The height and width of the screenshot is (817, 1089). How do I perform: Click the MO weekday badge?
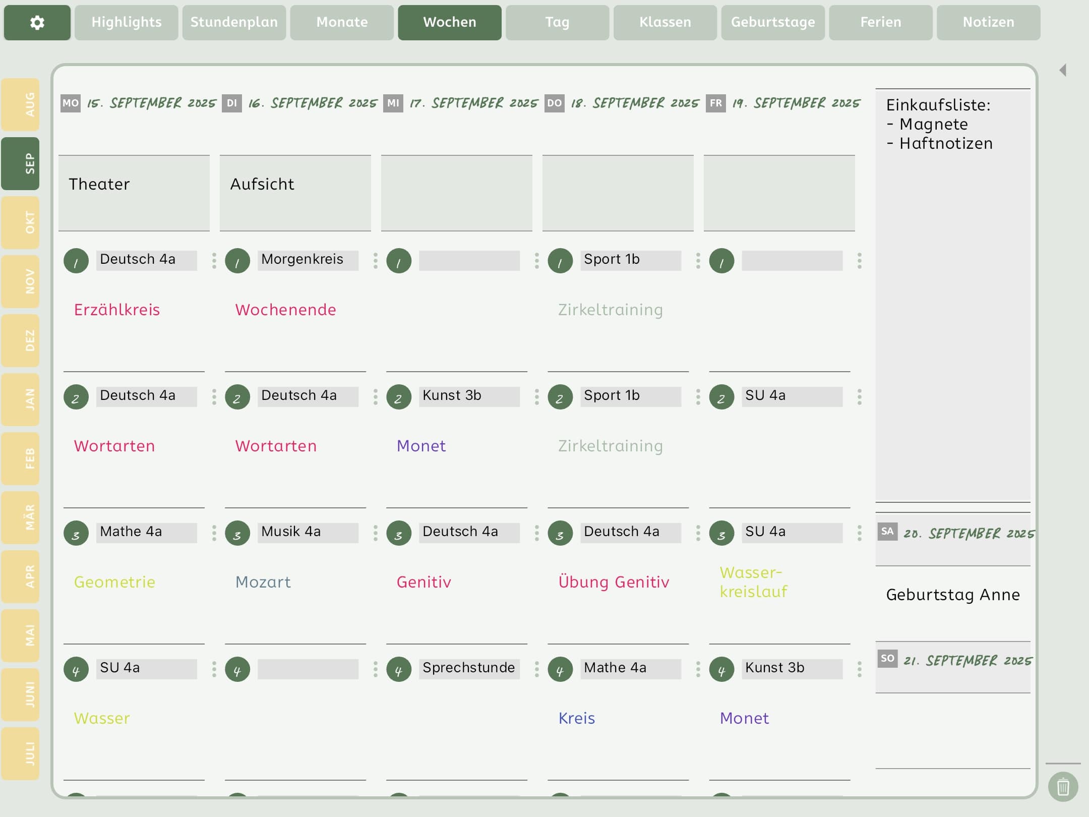[71, 103]
